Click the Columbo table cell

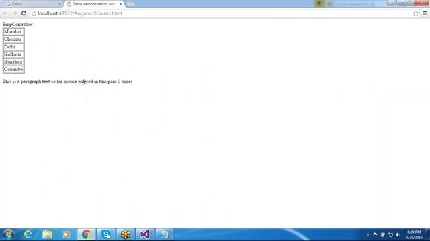[13, 69]
